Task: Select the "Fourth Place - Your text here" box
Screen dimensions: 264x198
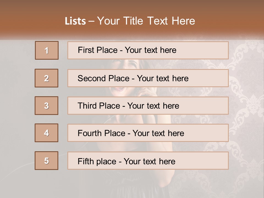Action: pos(148,133)
